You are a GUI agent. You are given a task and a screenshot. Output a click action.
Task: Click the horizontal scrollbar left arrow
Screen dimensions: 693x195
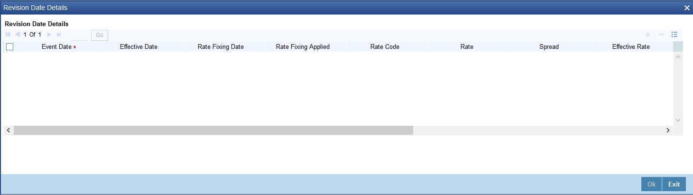[9, 130]
